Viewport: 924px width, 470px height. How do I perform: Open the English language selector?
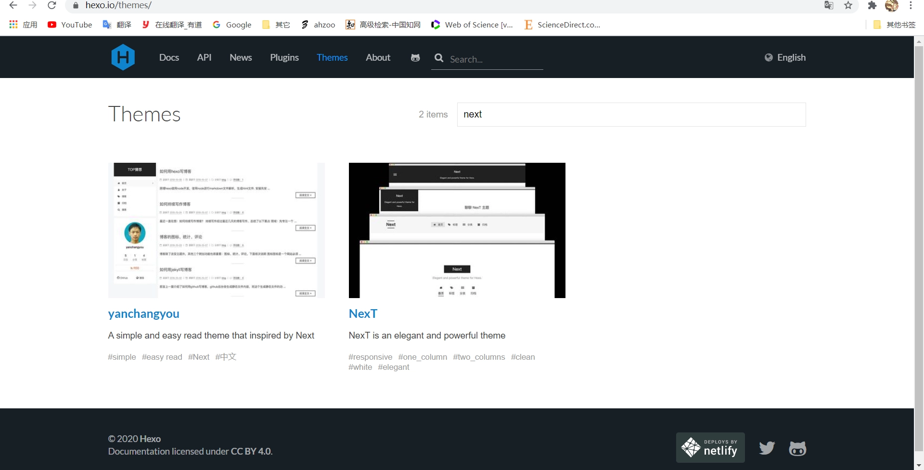pyautogui.click(x=785, y=57)
